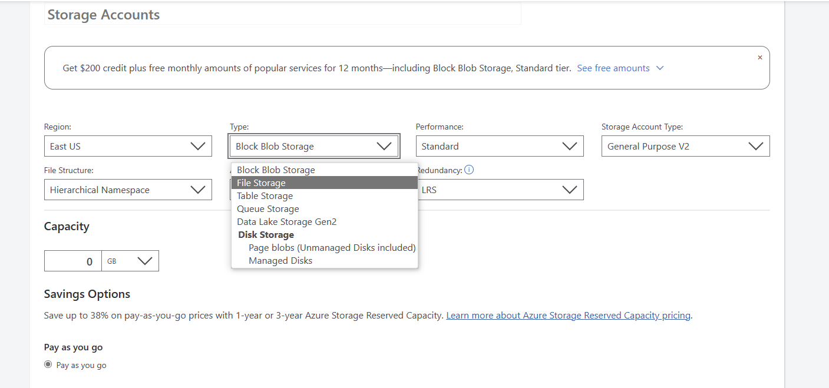
Task: Pick Page blobs (Unmanaged Disks included)
Action: click(x=325, y=248)
